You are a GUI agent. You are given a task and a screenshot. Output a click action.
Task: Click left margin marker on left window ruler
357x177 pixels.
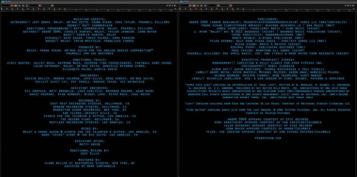(2, 8)
